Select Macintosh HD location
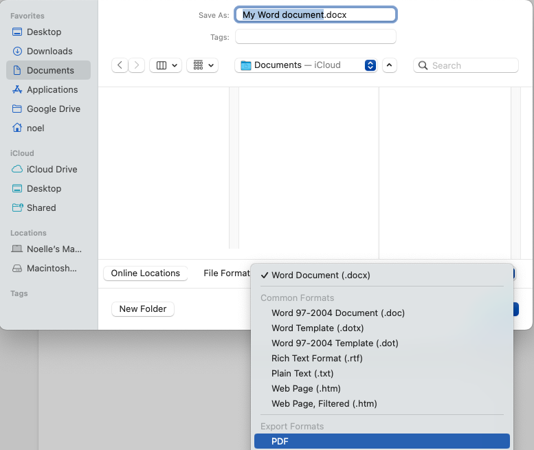 [48, 268]
